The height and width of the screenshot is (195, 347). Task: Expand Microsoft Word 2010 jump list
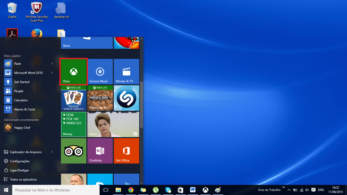[x=52, y=73]
